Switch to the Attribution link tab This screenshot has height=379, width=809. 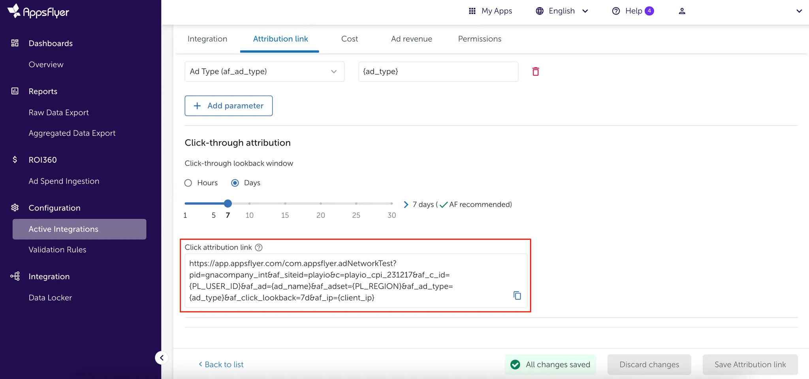280,39
